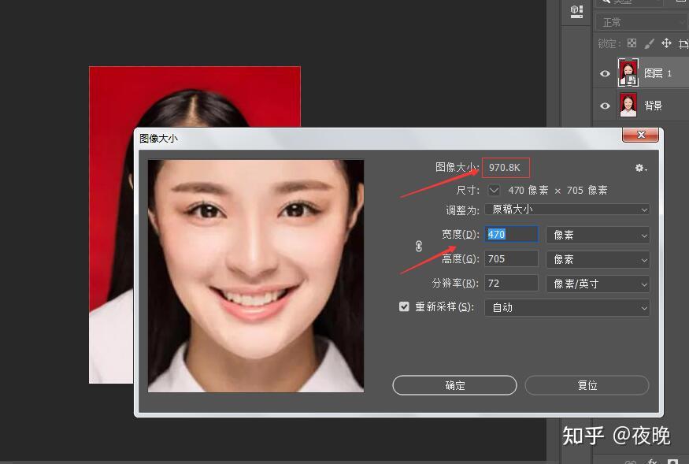Close the 图像大小 dialog
Viewport: 689px width, 464px height.
click(x=641, y=135)
